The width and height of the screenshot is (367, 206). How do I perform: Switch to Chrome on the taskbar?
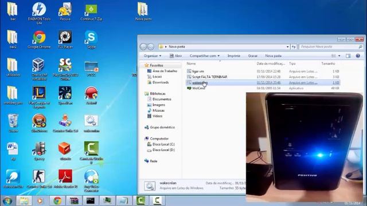57,201
